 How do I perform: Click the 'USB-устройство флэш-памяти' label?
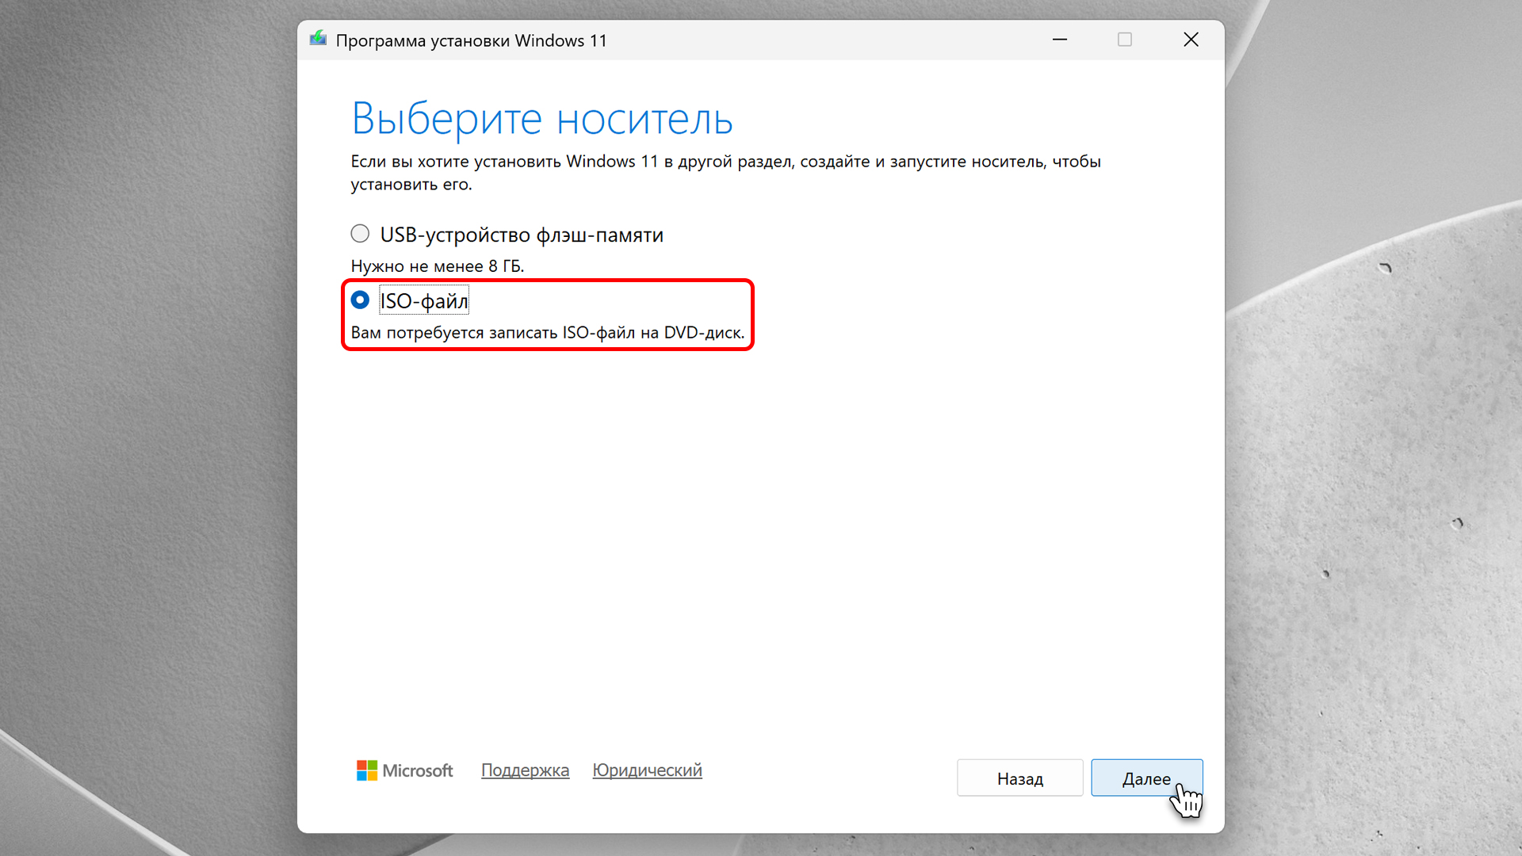(522, 235)
